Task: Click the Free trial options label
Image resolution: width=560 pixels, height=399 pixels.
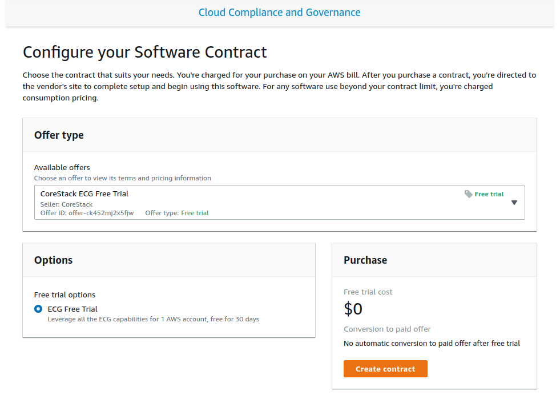Action: [65, 295]
